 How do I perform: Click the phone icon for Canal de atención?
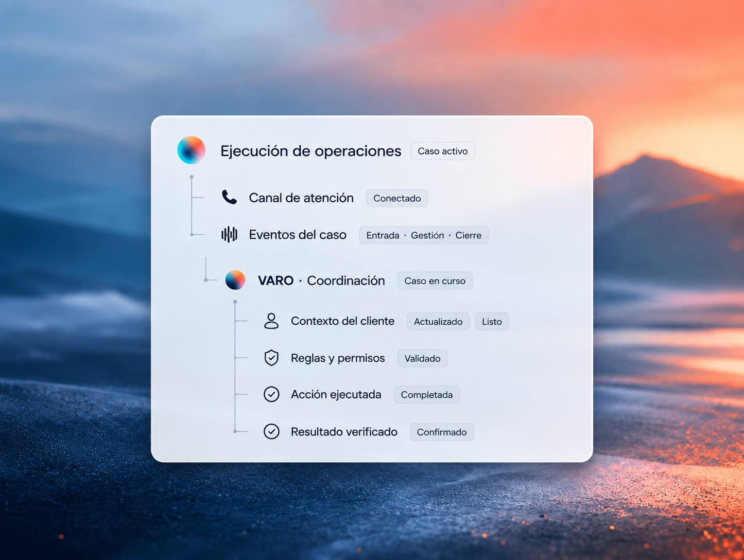click(229, 197)
